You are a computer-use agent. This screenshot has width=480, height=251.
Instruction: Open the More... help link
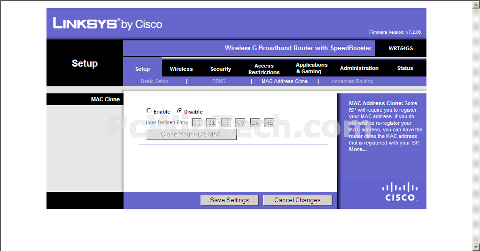pos(357,150)
